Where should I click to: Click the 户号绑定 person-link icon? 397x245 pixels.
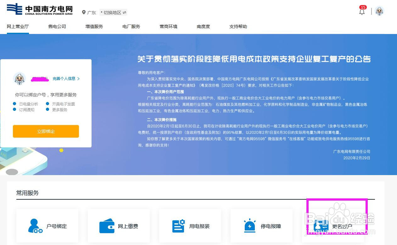pyautogui.click(x=35, y=226)
